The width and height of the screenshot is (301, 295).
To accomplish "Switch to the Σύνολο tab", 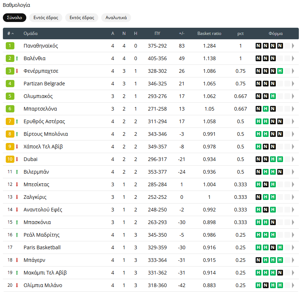I will pyautogui.click(x=15, y=18).
